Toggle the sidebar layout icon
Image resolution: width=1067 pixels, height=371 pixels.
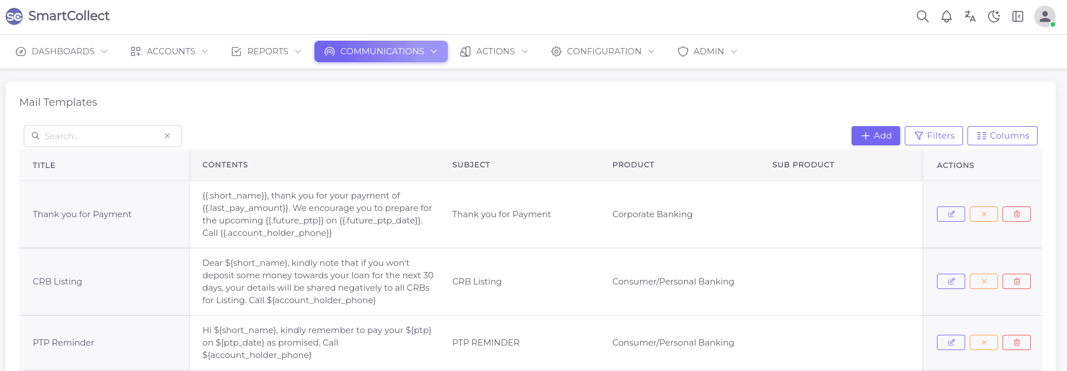pyautogui.click(x=1017, y=16)
